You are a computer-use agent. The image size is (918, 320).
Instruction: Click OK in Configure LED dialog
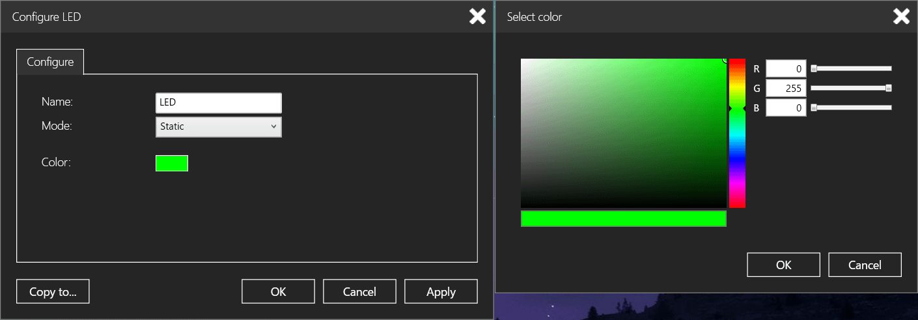(278, 291)
